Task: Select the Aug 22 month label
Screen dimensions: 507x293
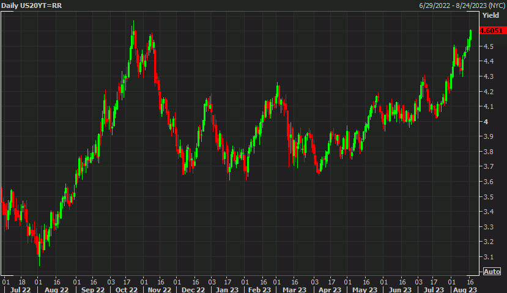Action: (x=57, y=289)
